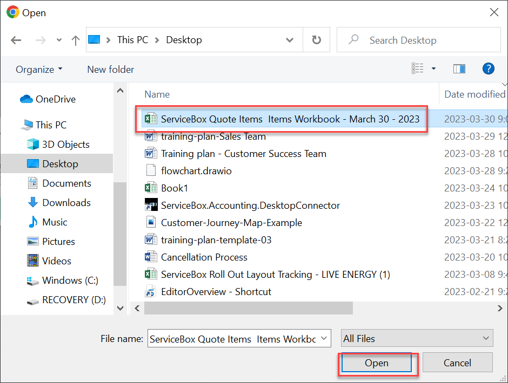The image size is (508, 383).
Task: Expand the File name dropdown arrow
Action: coord(324,338)
